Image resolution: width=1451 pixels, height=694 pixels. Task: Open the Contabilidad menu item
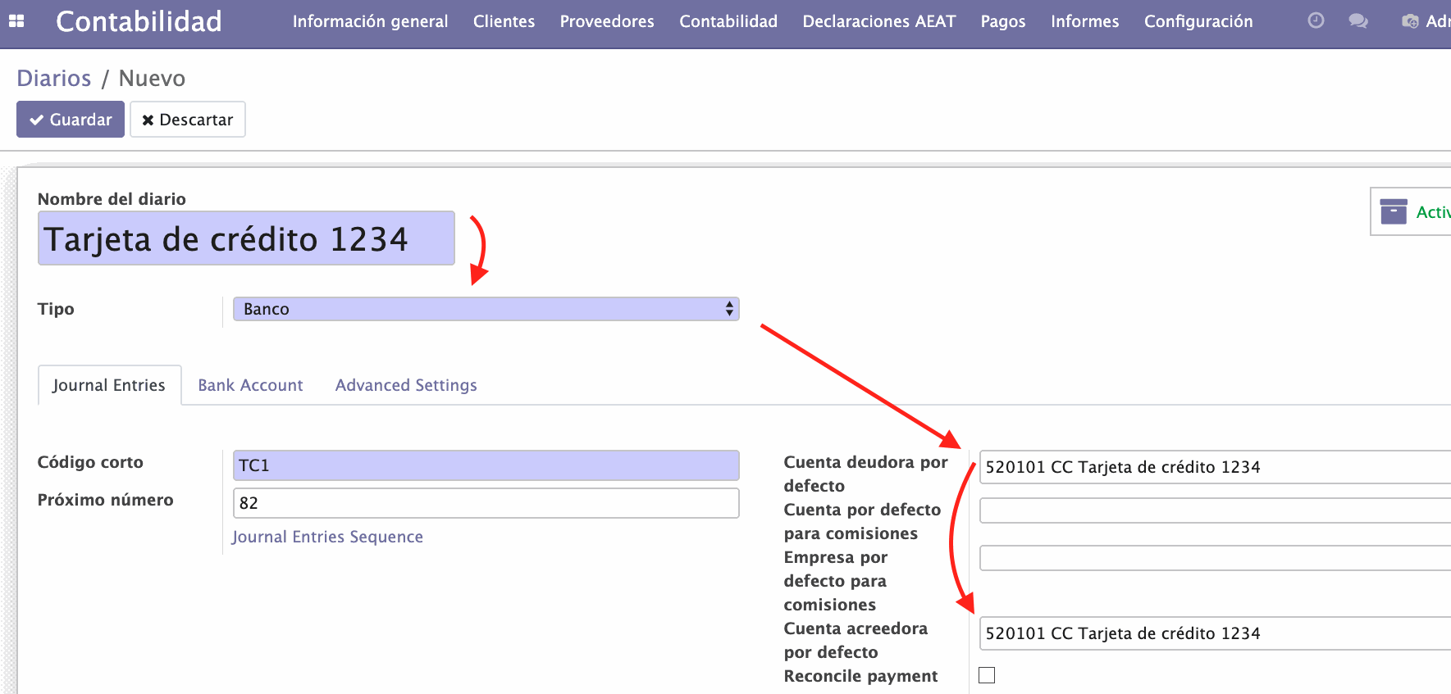click(x=728, y=21)
